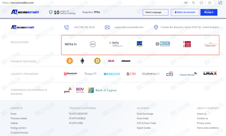The width and height of the screenshot is (226, 136).
Task: Click the phone icon near contact number
Action: [x=66, y=27]
